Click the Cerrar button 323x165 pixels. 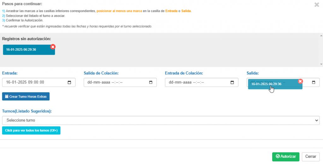coord(311,156)
